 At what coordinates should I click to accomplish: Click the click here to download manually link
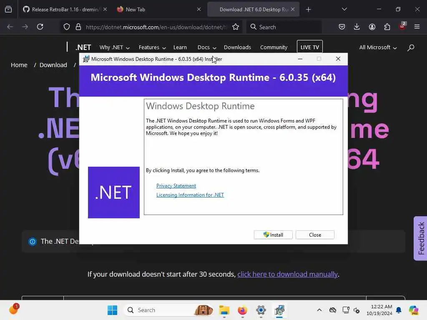287,274
